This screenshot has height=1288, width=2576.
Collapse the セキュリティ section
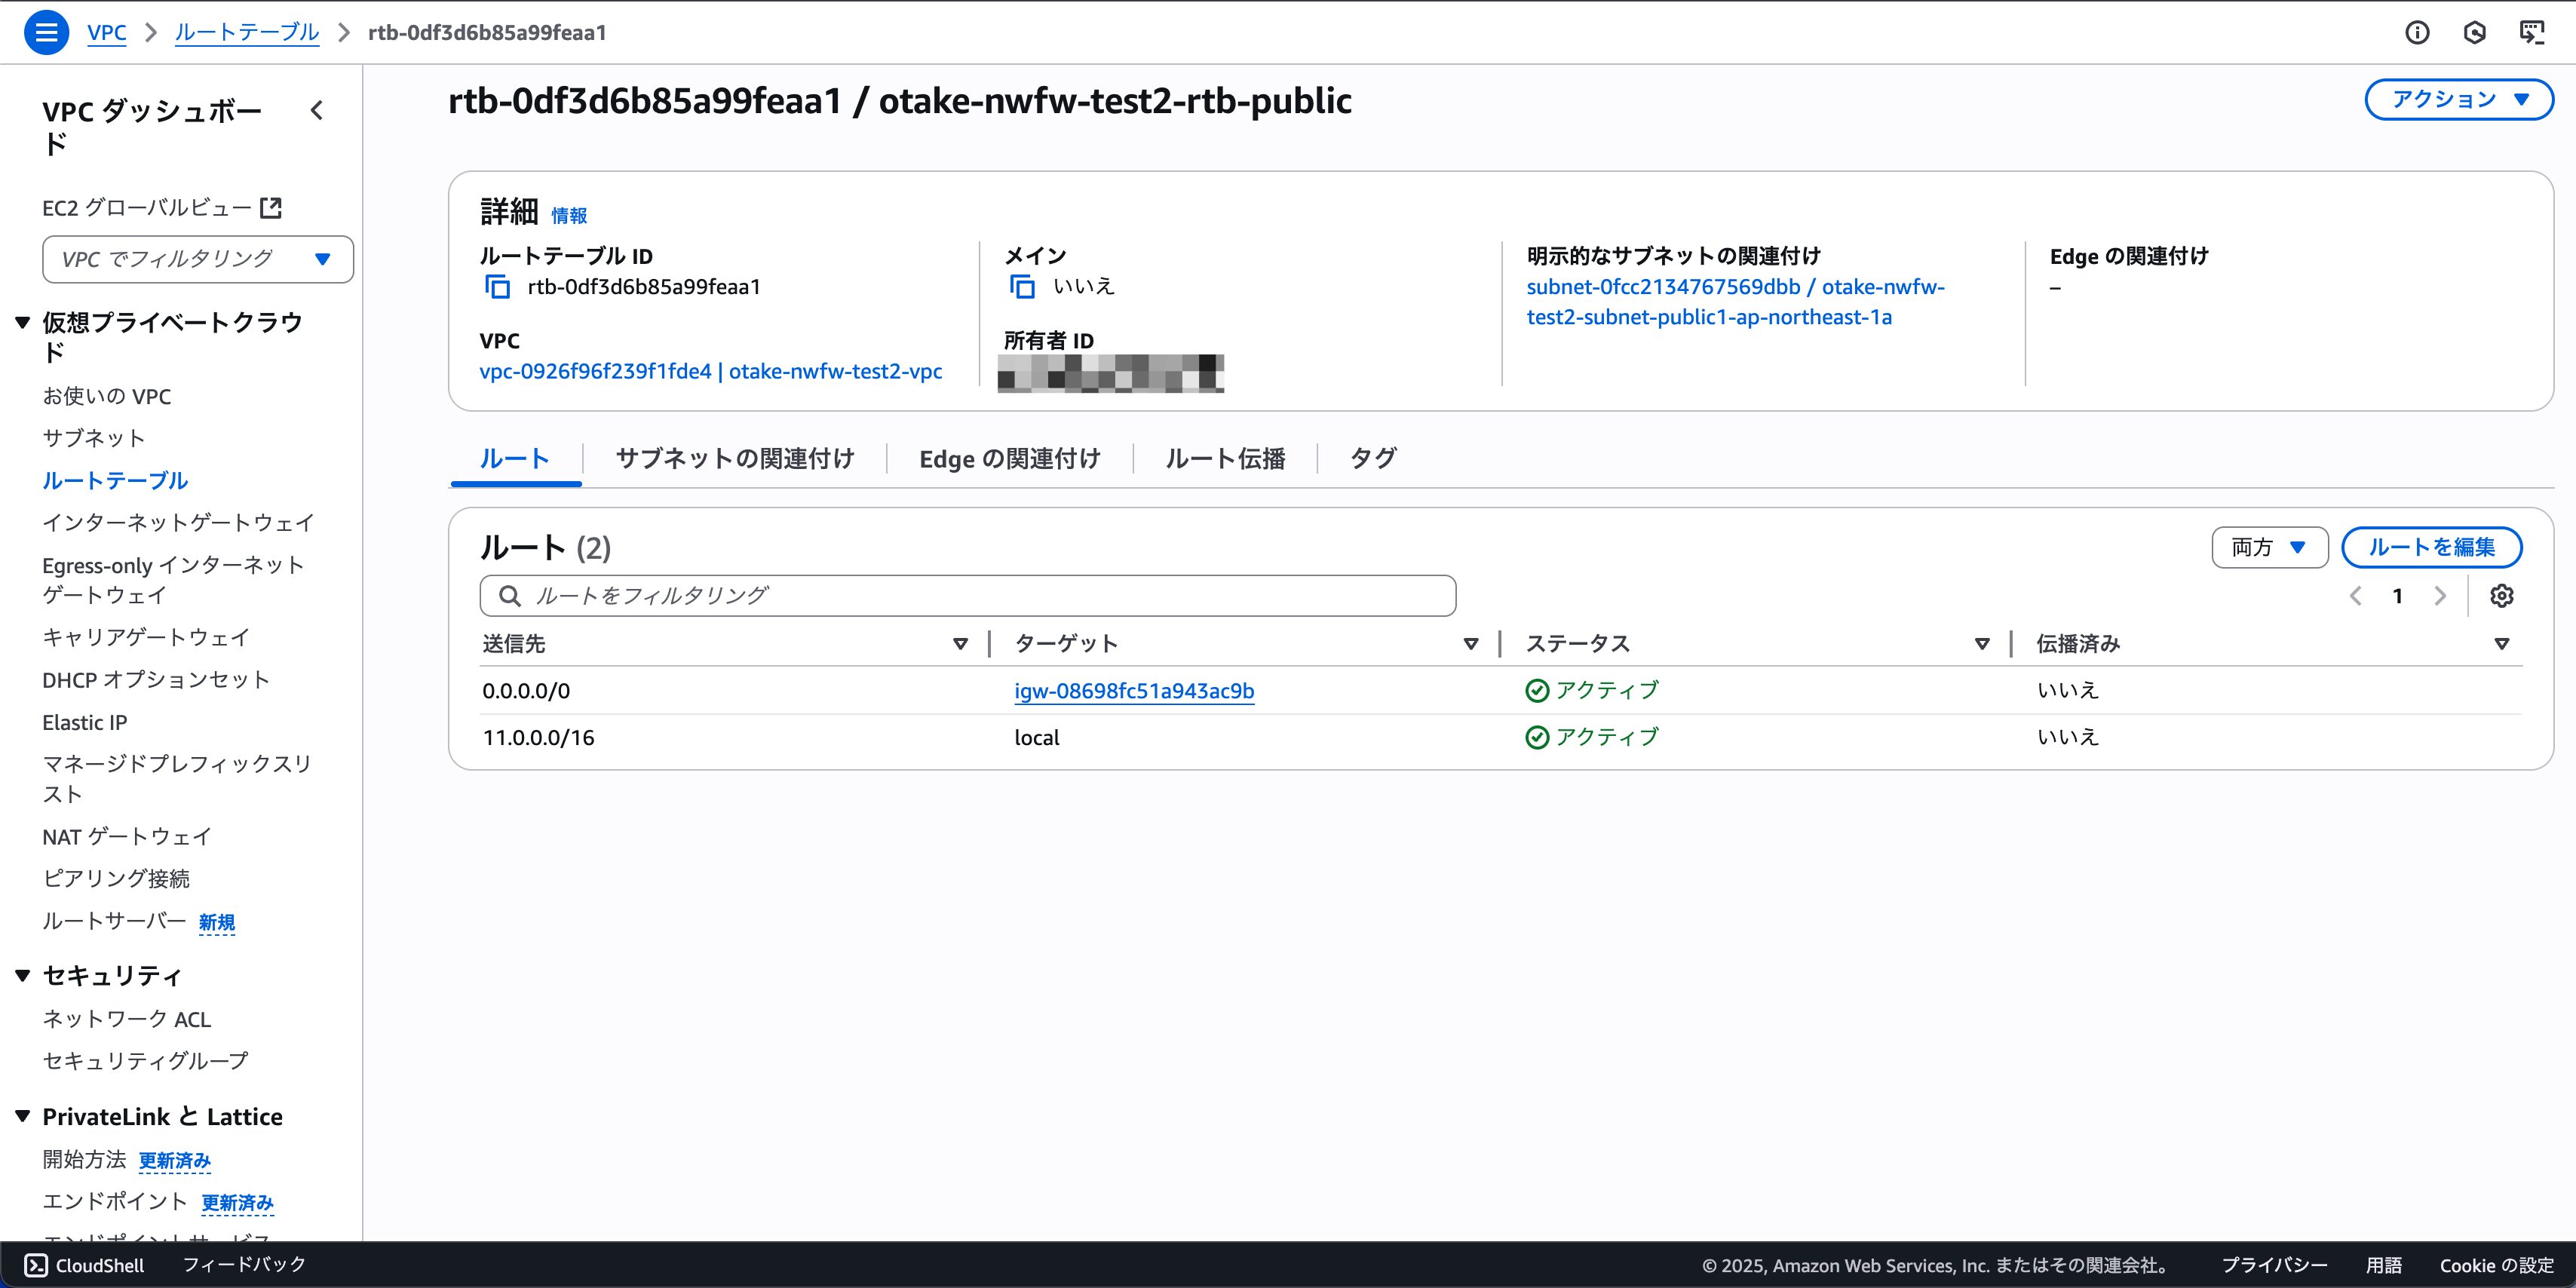(x=23, y=975)
